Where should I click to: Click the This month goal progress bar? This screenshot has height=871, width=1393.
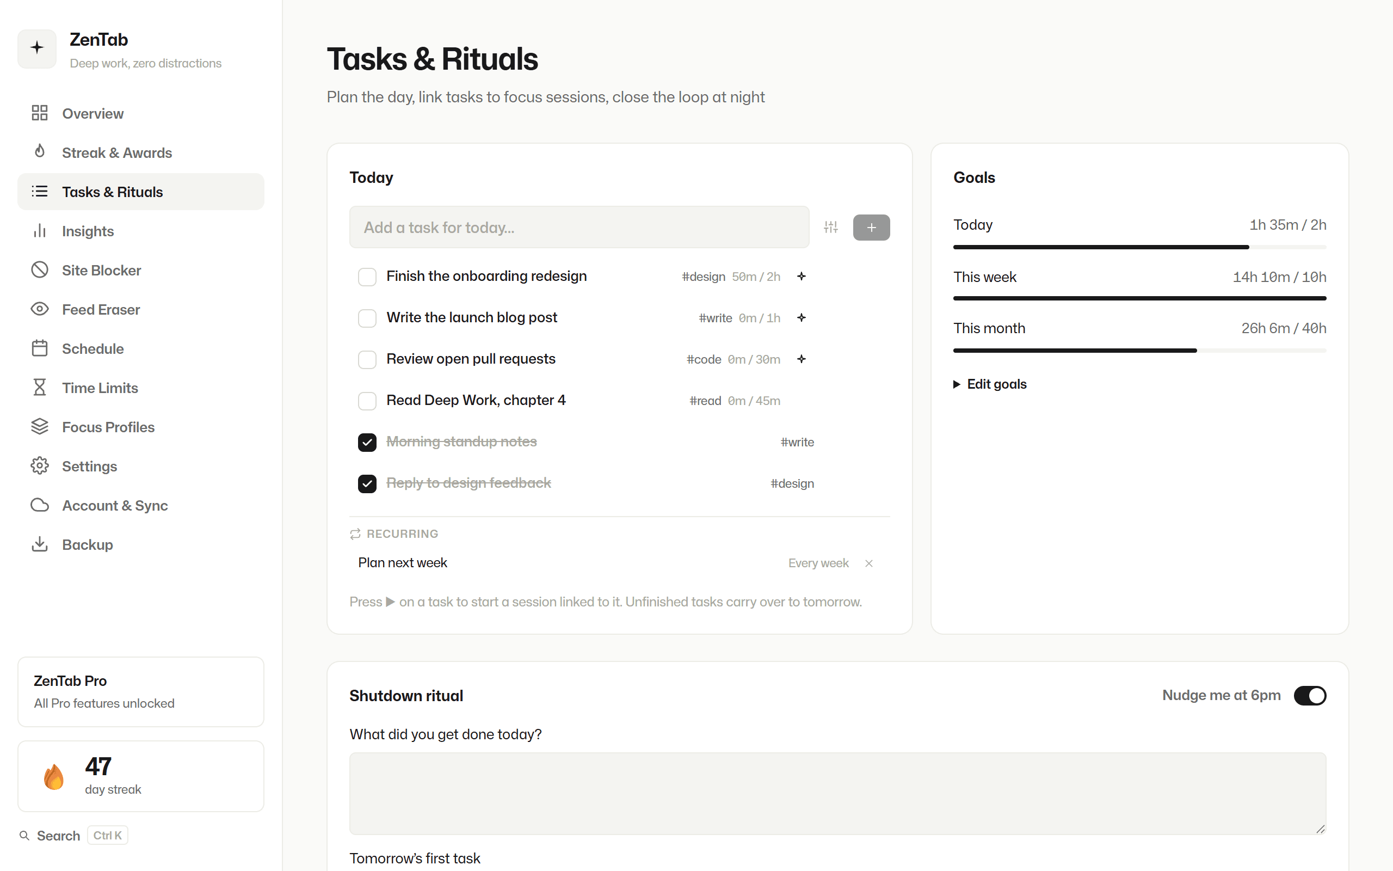1139,350
